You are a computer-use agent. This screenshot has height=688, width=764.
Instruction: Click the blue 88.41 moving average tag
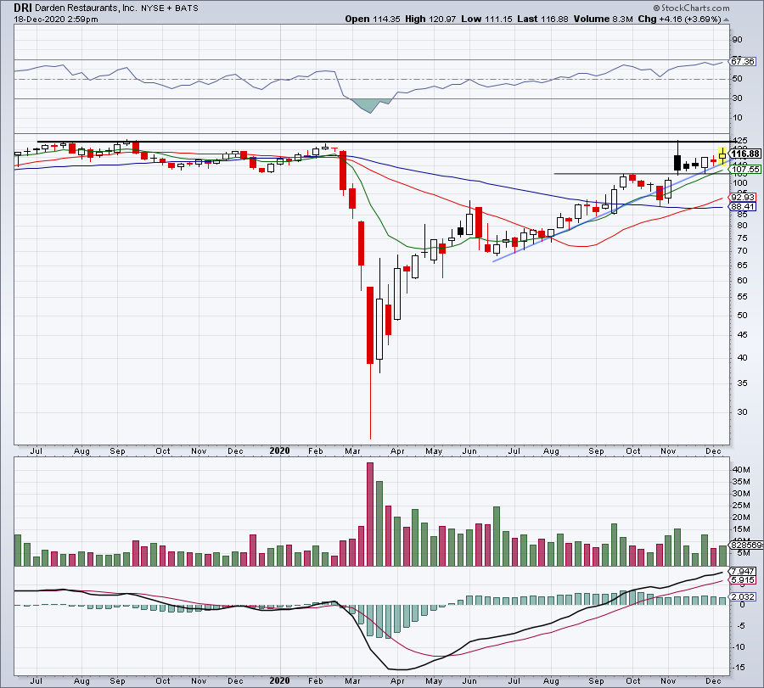click(743, 206)
